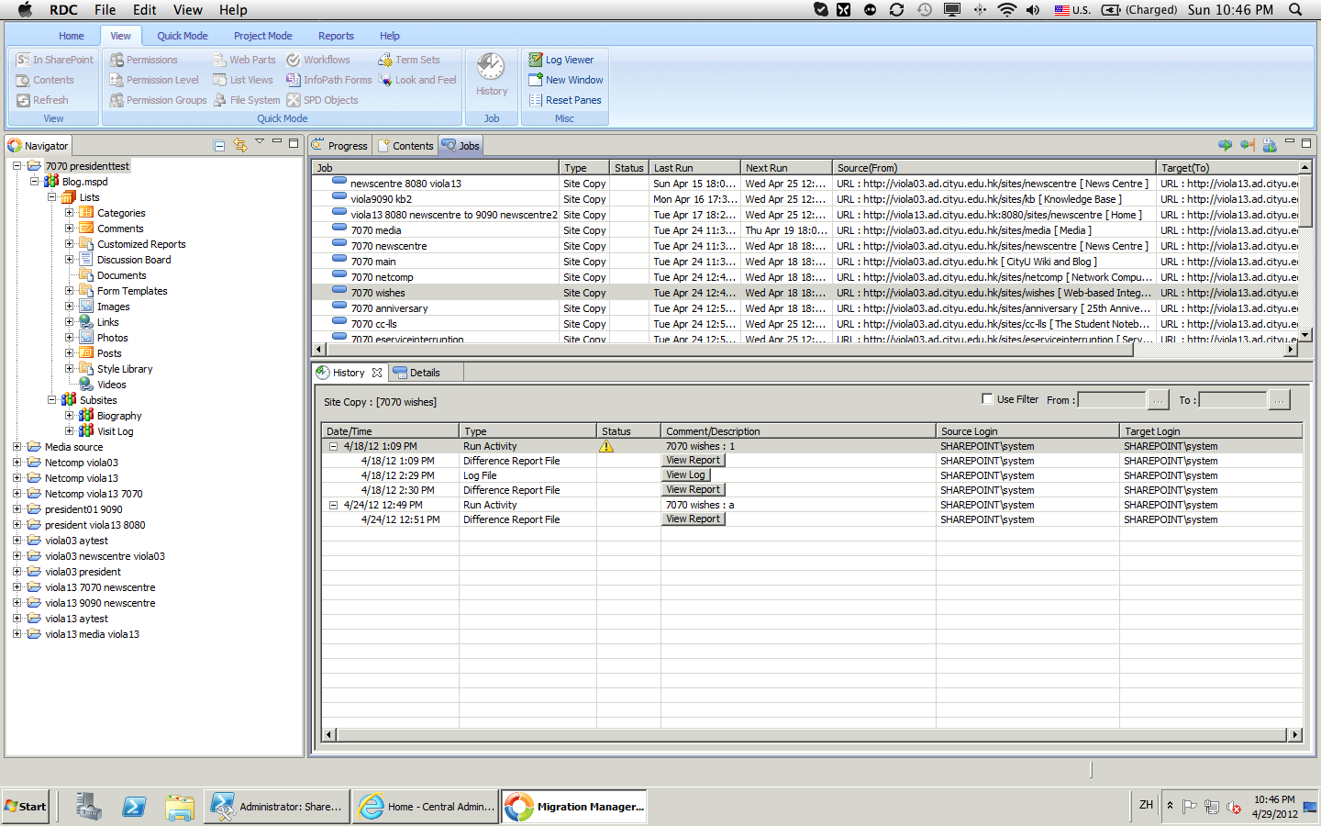Screen dimensions: 1321x826
Task: Click Look and Feel ribbon icon
Action: [x=385, y=80]
